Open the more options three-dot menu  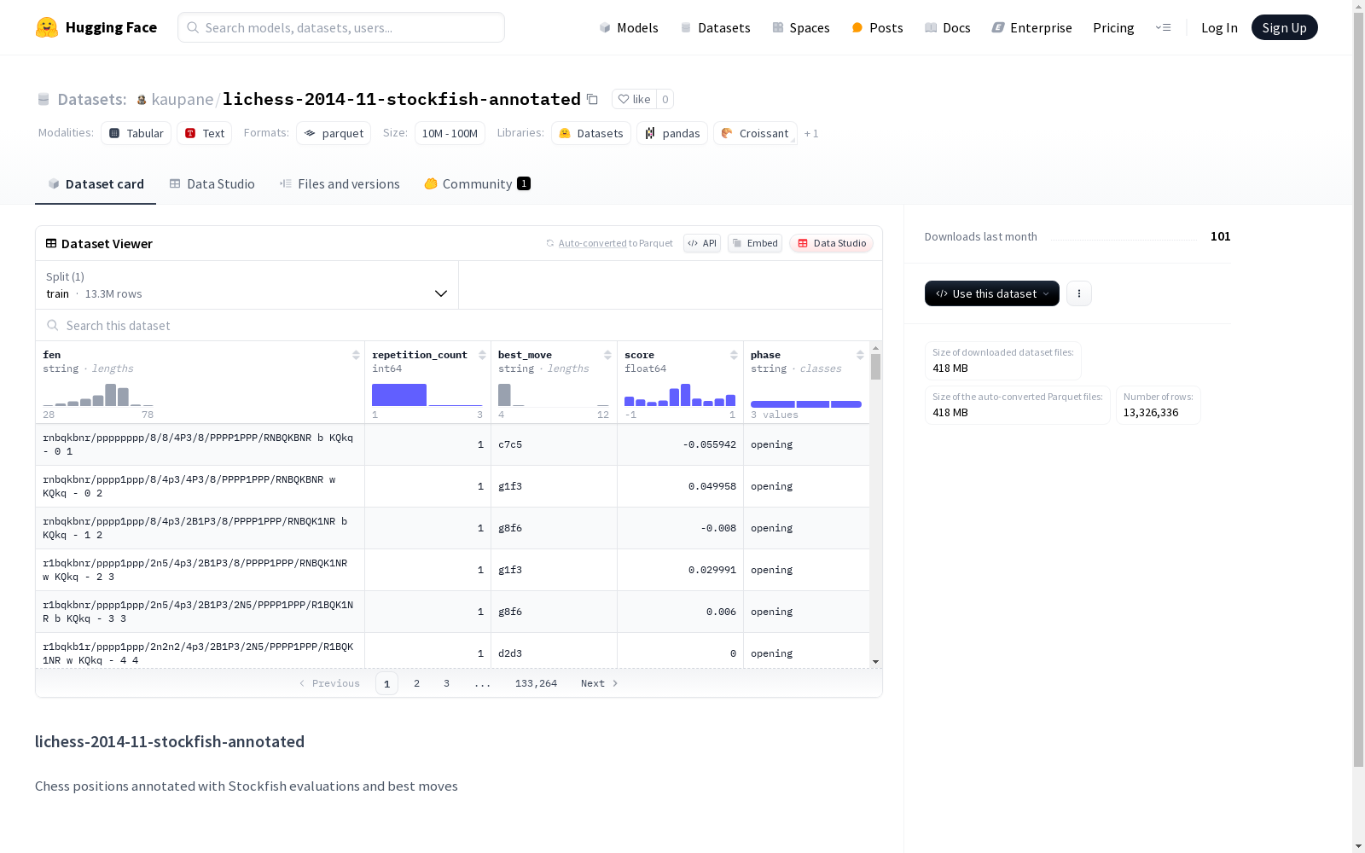(x=1079, y=293)
